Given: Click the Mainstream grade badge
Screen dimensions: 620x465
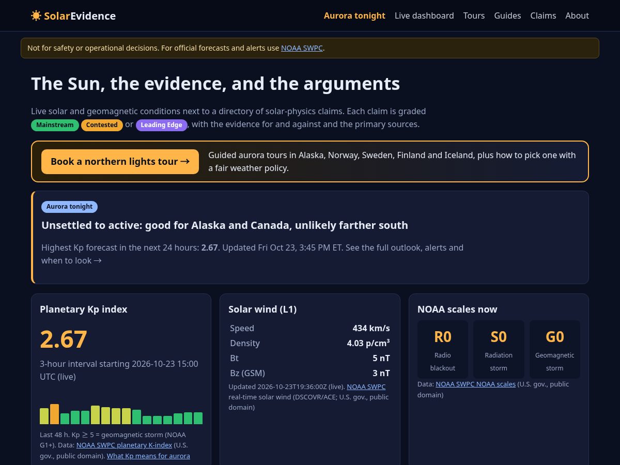Looking at the screenshot, I should point(55,125).
